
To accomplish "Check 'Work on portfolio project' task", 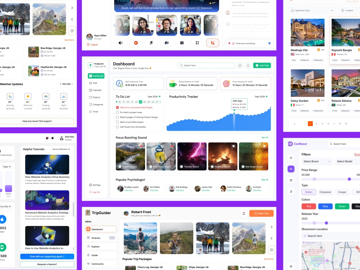I will [117, 122].
